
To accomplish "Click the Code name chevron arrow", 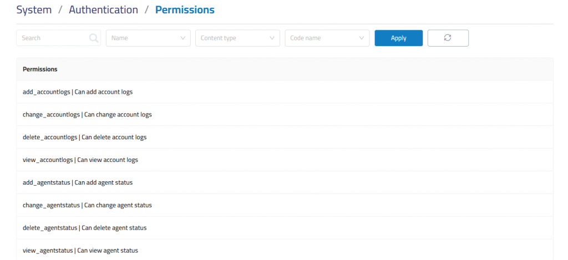I will pyautogui.click(x=362, y=38).
